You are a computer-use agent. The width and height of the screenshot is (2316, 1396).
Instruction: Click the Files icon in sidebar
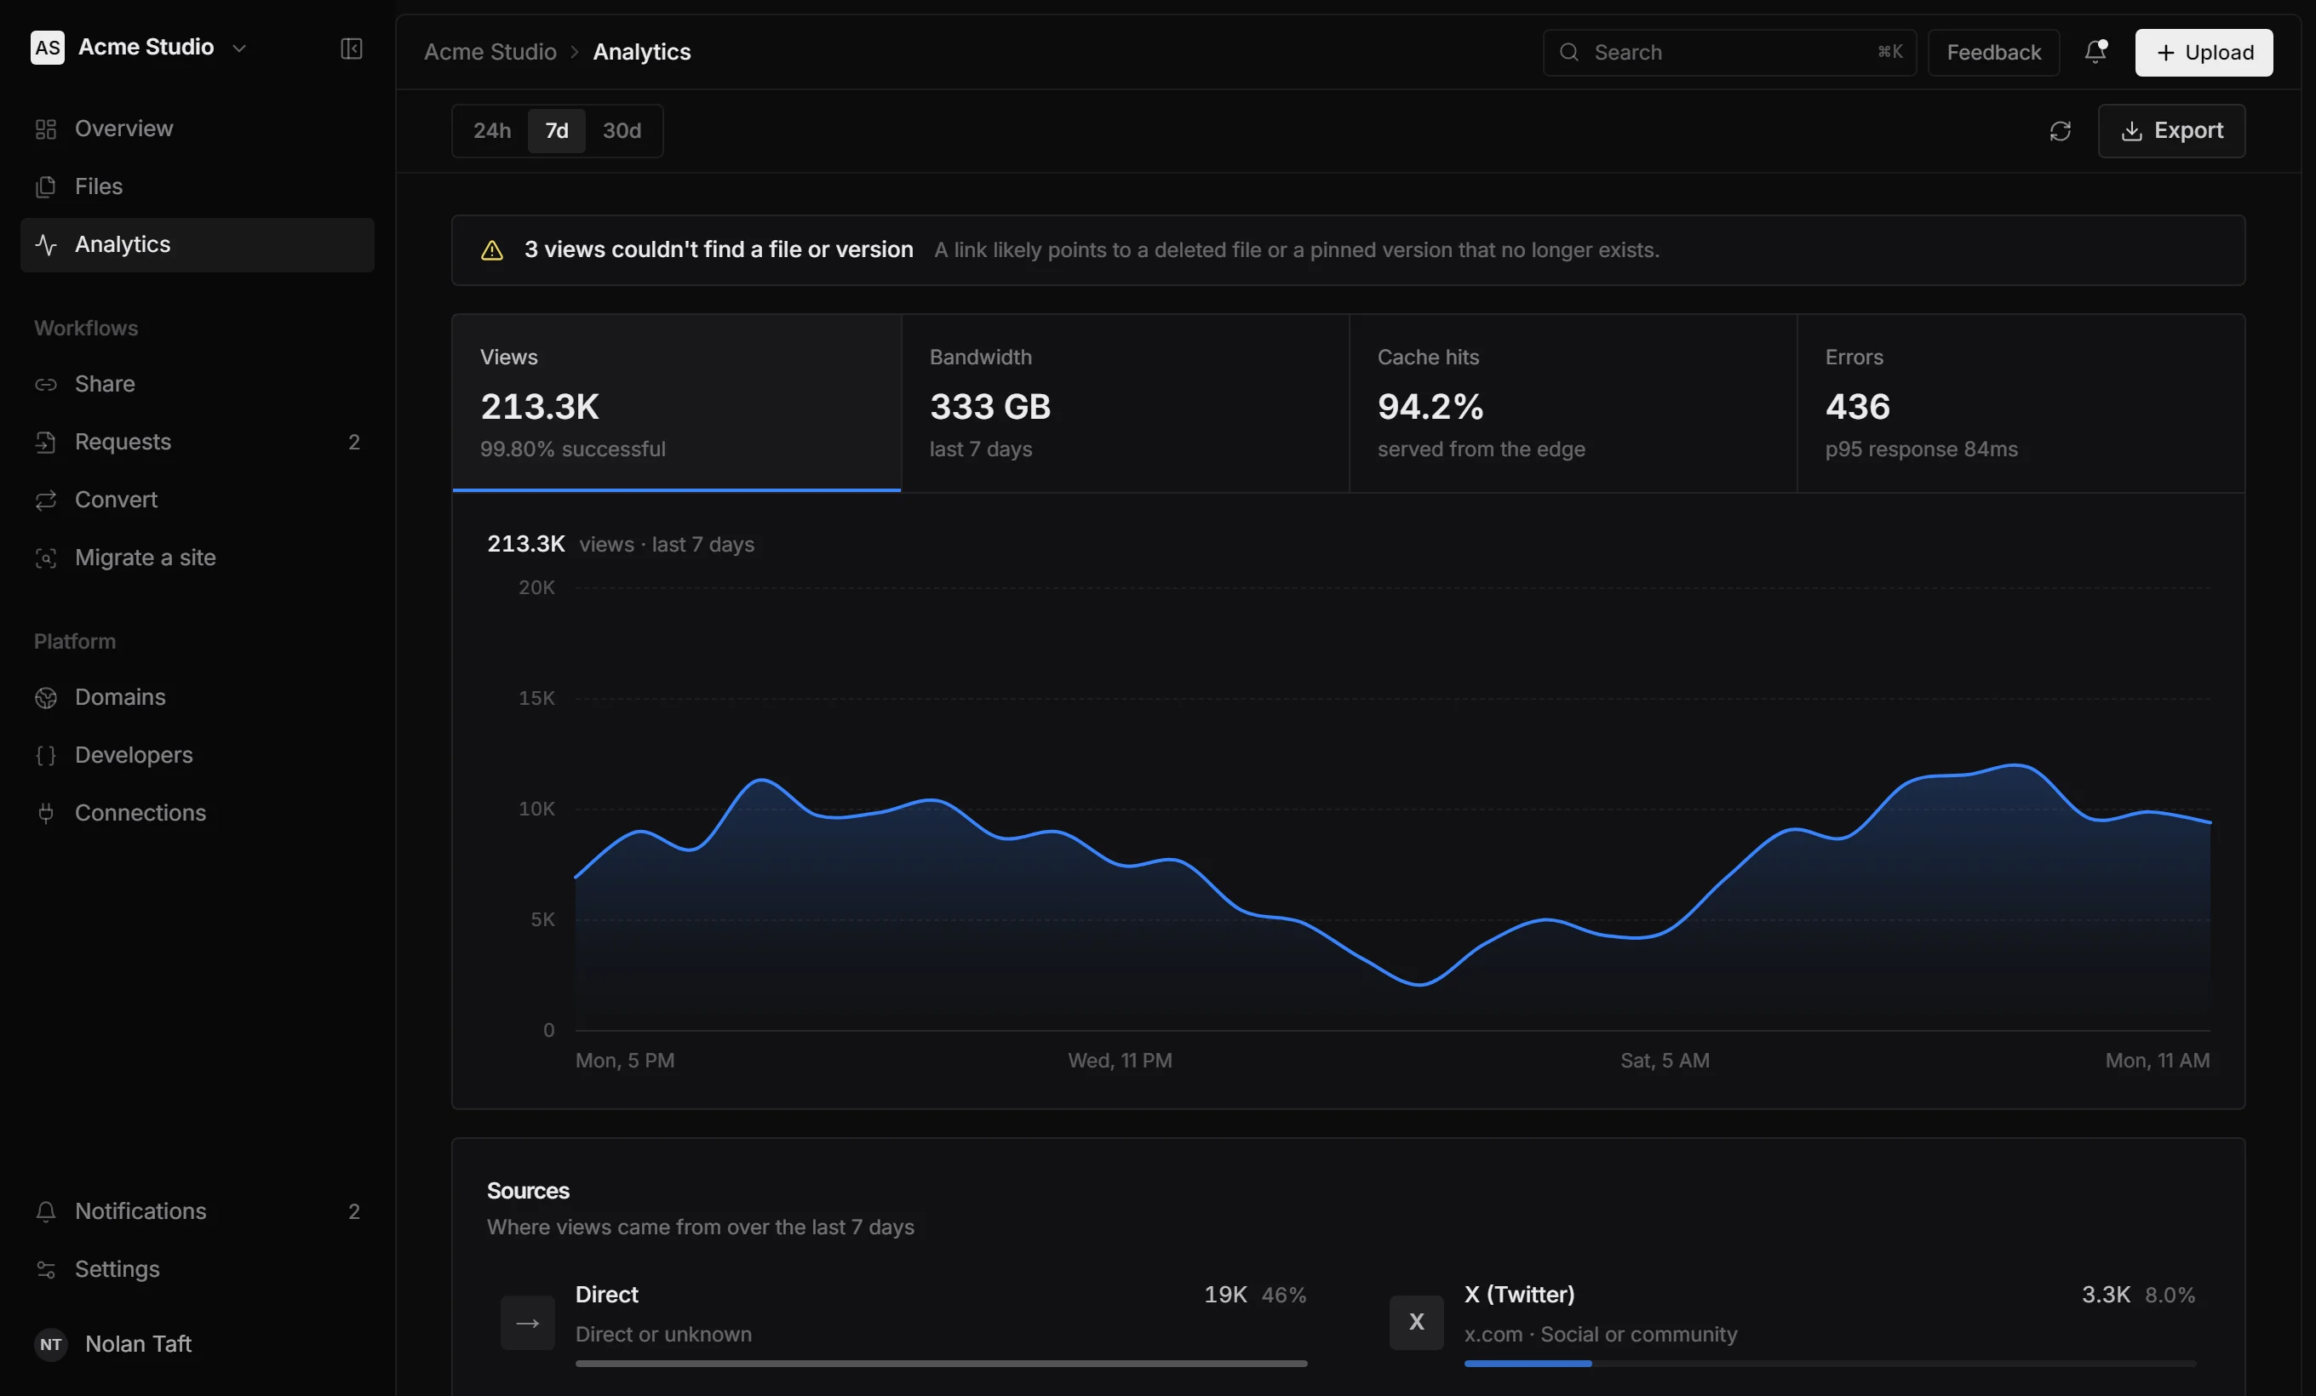(x=46, y=187)
